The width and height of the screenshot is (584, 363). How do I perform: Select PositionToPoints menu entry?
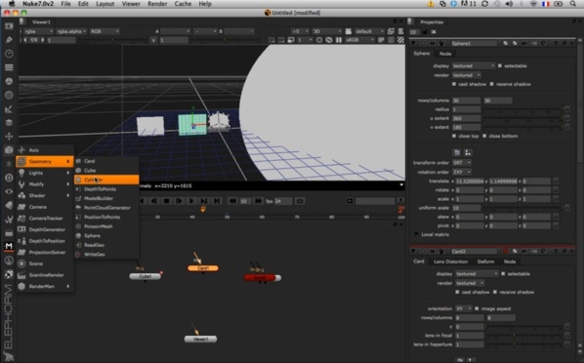pyautogui.click(x=106, y=217)
